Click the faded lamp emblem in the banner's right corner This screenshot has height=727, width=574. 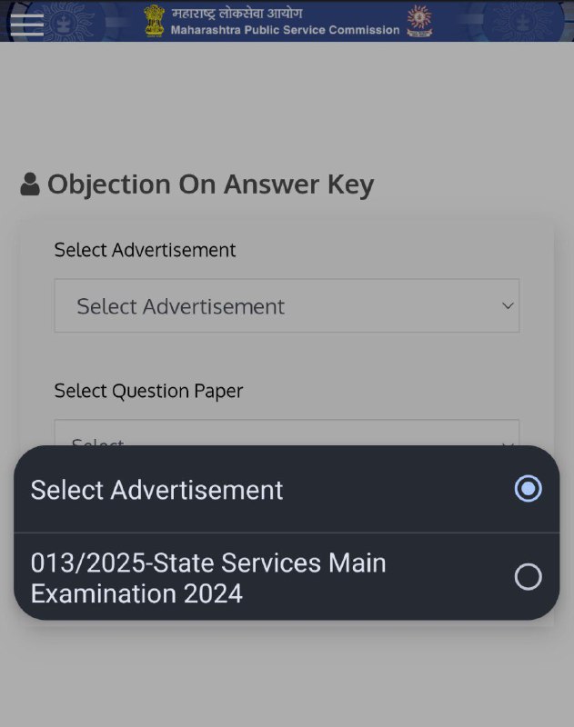tap(523, 21)
